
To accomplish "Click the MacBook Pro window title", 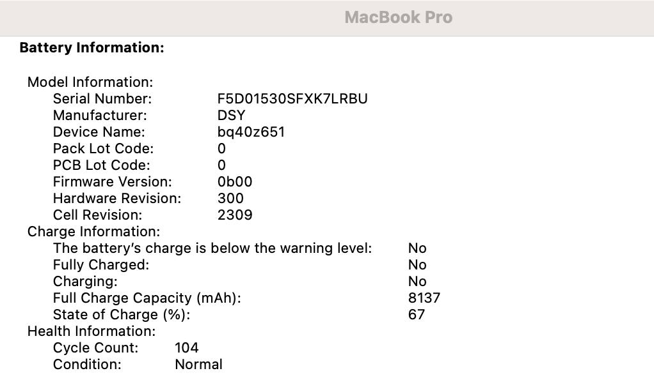I will click(398, 18).
